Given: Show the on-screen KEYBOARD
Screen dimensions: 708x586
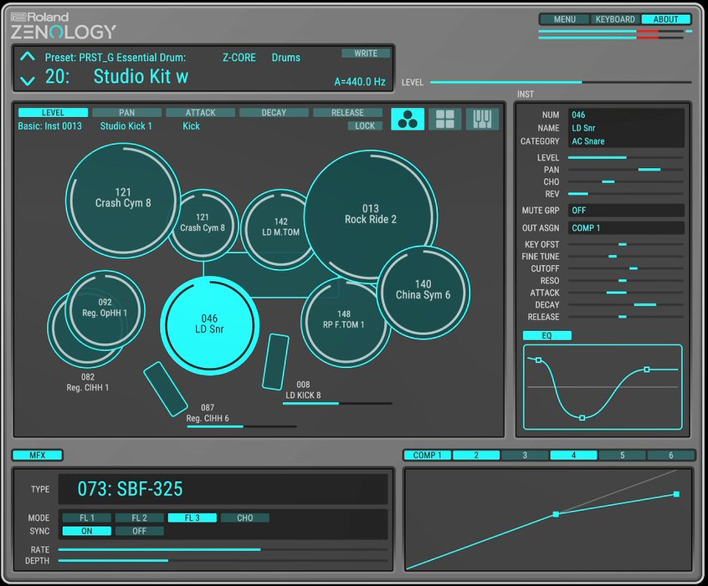Looking at the screenshot, I should 615,19.
